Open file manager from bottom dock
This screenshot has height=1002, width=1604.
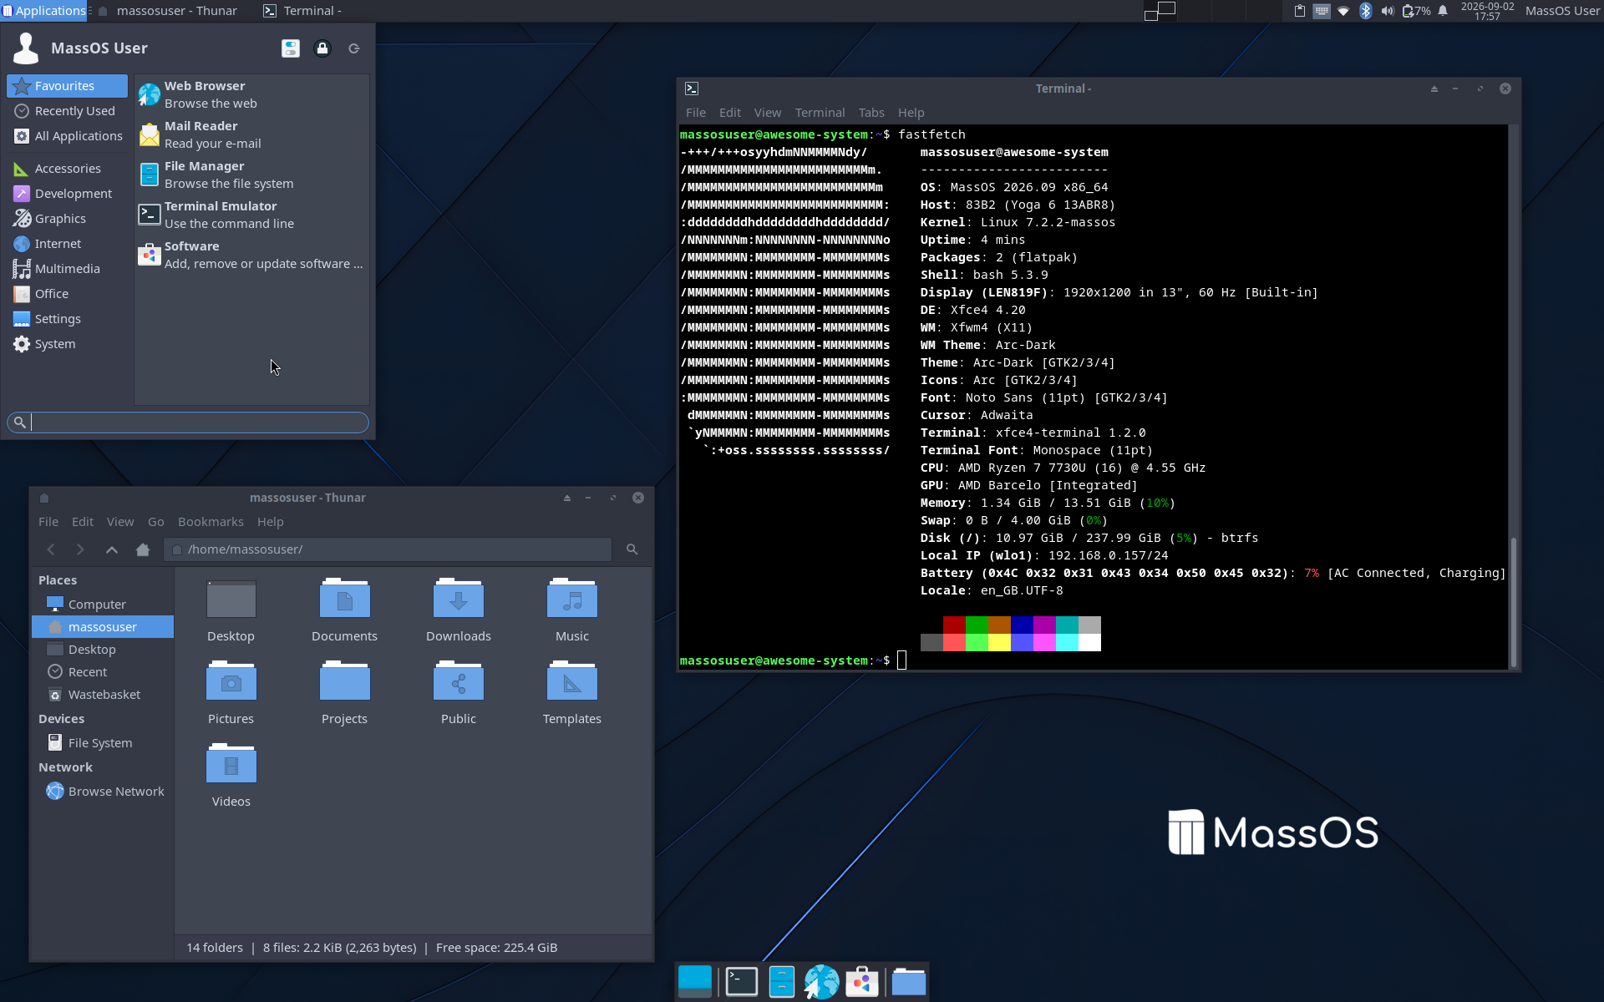(782, 982)
